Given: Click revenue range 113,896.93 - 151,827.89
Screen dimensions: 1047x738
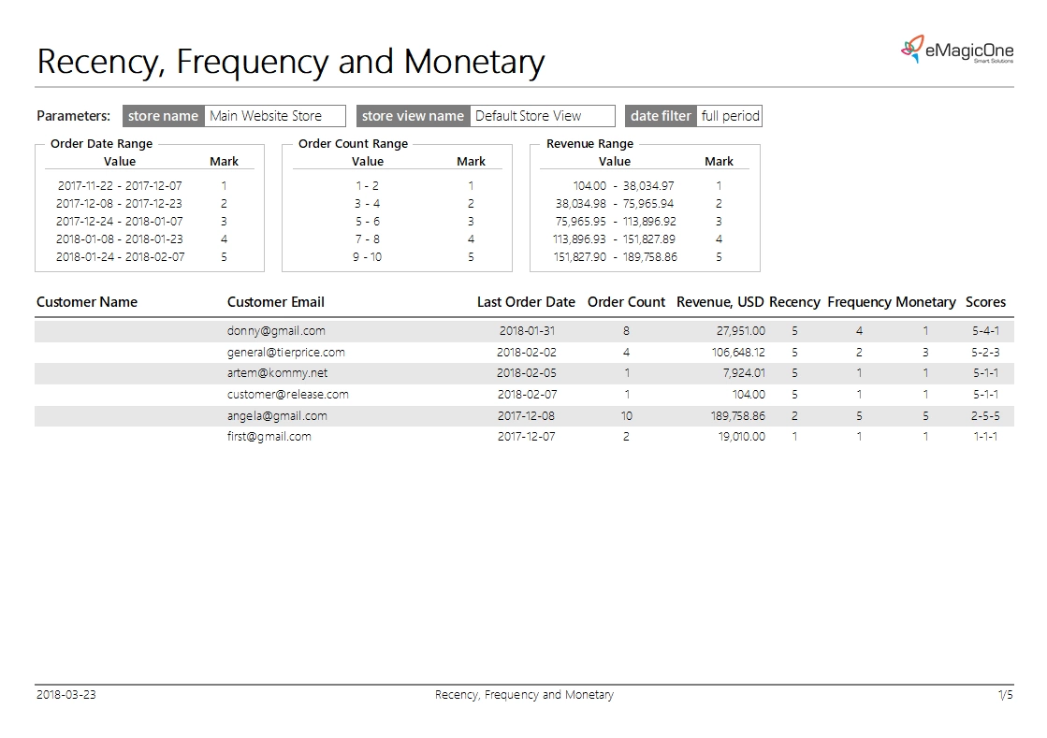Looking at the screenshot, I should click(615, 239).
